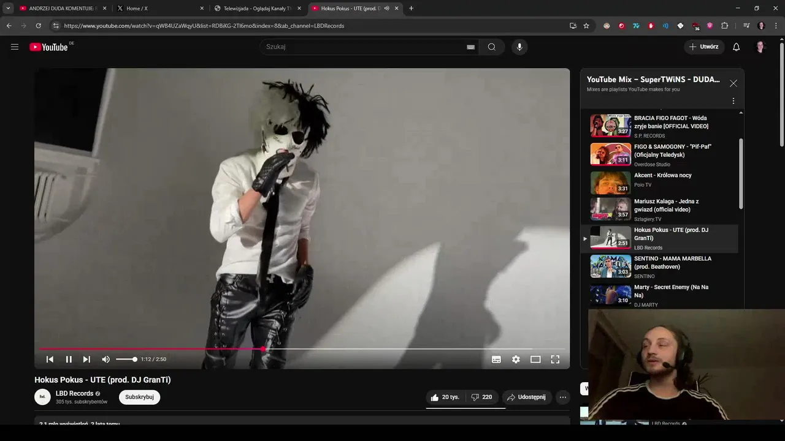Go to YouTube home via logo
Viewport: 785px width, 441px height.
48,47
